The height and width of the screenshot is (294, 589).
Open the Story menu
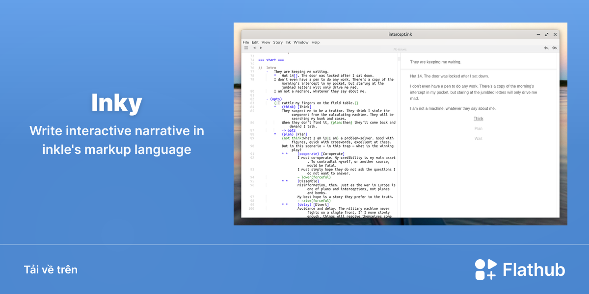pos(278,42)
